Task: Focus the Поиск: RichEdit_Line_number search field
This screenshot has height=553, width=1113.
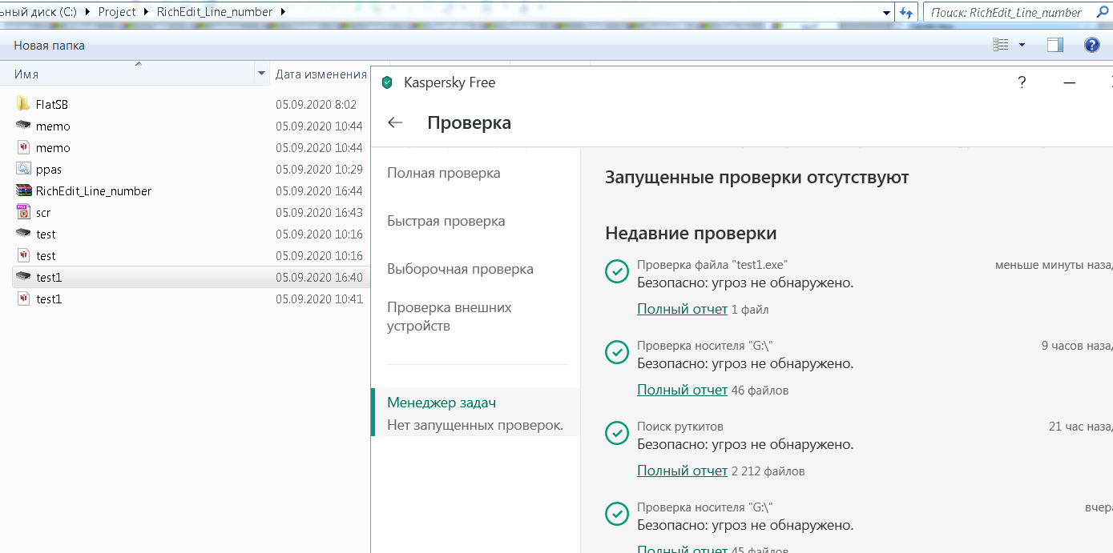Action: (x=1018, y=12)
